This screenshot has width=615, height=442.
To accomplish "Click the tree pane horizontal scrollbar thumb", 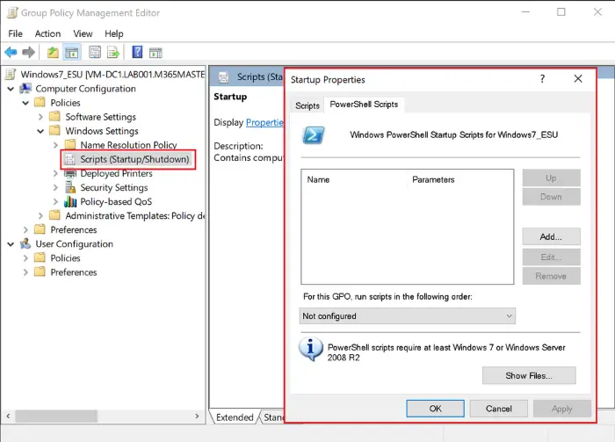I will click(x=56, y=417).
